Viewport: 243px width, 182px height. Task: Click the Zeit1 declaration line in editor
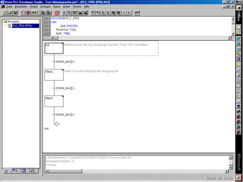tap(62, 34)
